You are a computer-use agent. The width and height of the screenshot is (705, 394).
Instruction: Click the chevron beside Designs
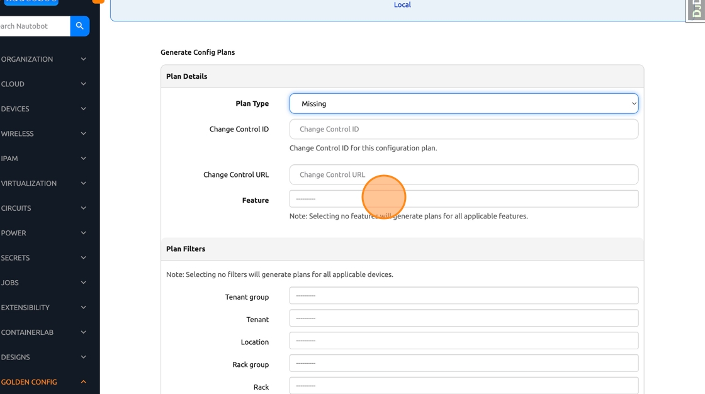coord(83,357)
